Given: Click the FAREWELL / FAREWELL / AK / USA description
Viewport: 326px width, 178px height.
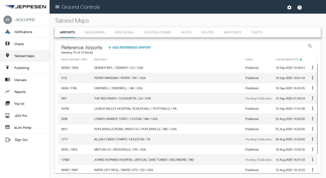Looking at the screenshot, I should click(x=118, y=88).
